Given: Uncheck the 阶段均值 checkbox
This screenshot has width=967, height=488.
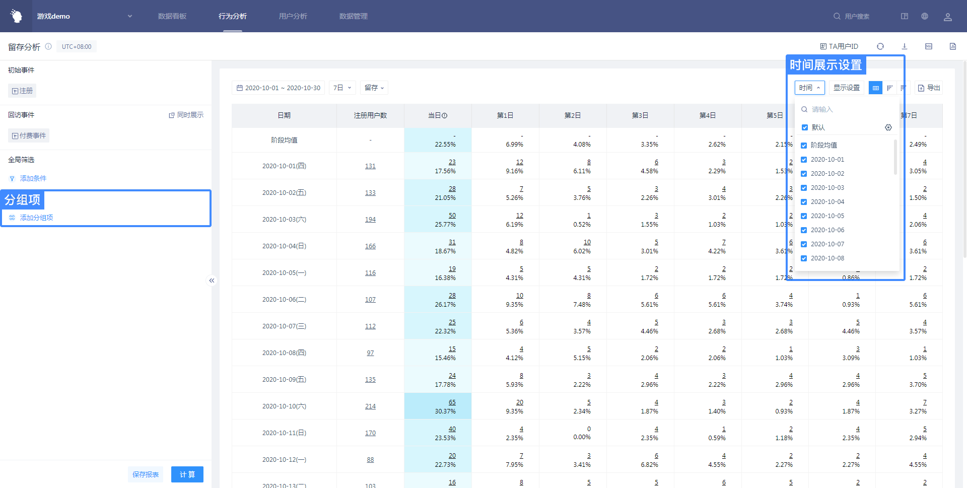Looking at the screenshot, I should pos(804,146).
